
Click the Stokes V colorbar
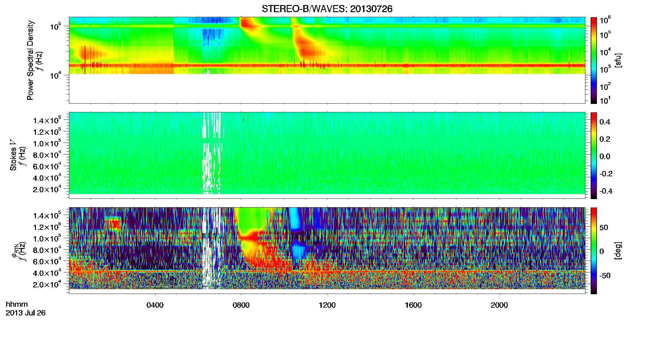[x=594, y=155]
